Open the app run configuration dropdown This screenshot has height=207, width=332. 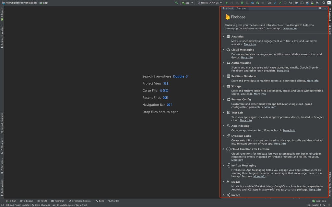click(187, 3)
